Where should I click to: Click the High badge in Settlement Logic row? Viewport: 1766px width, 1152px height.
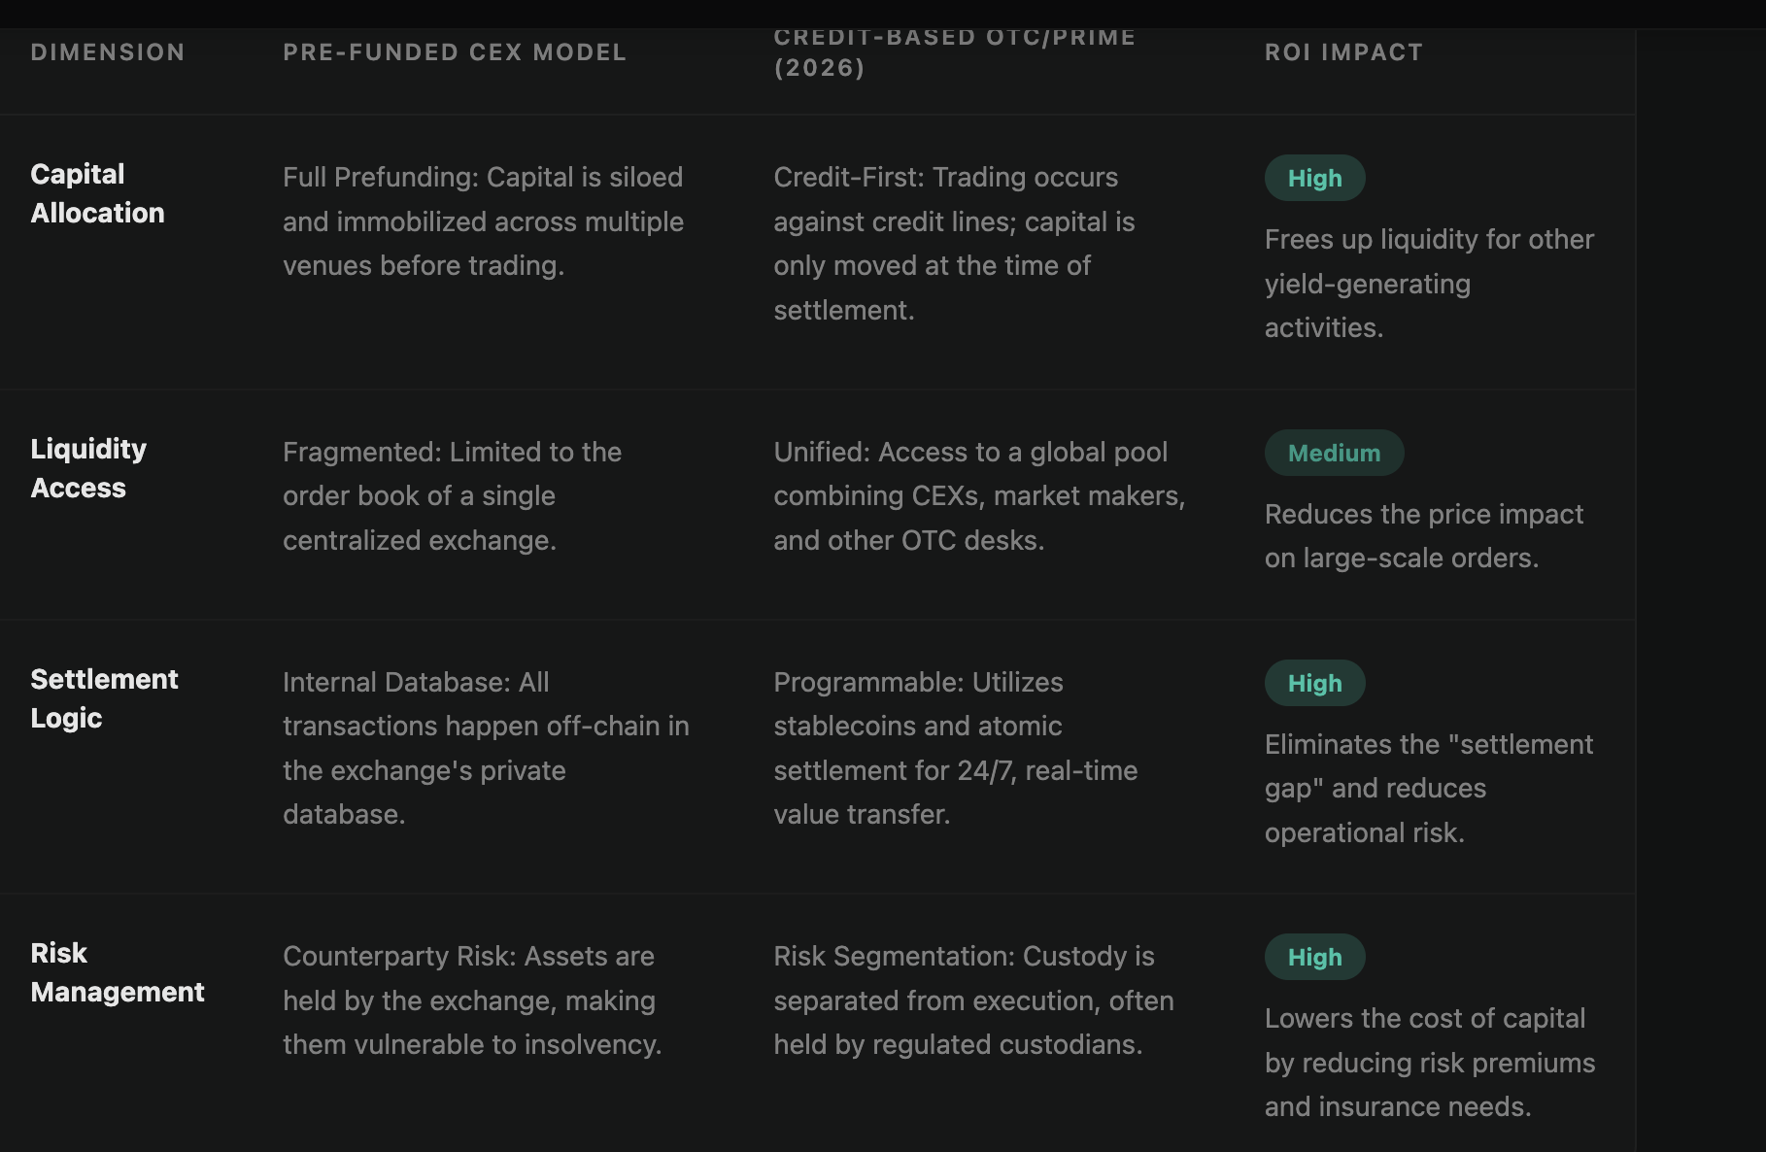pos(1314,684)
